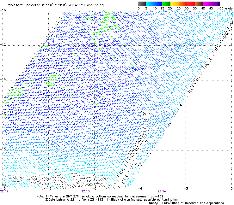Click the longitude label '0'
This screenshot has width=234, height=205.
(231, 189)
